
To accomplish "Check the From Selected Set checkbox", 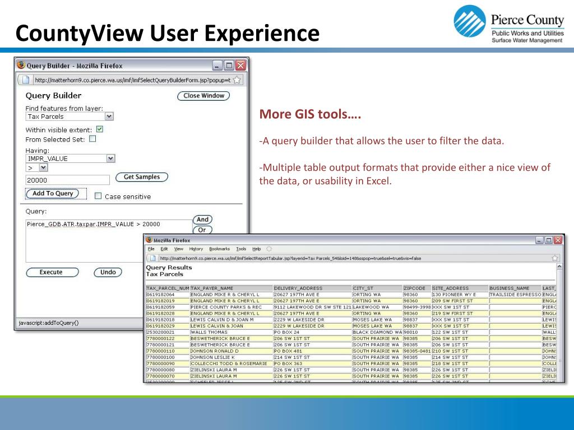I will tap(92, 139).
